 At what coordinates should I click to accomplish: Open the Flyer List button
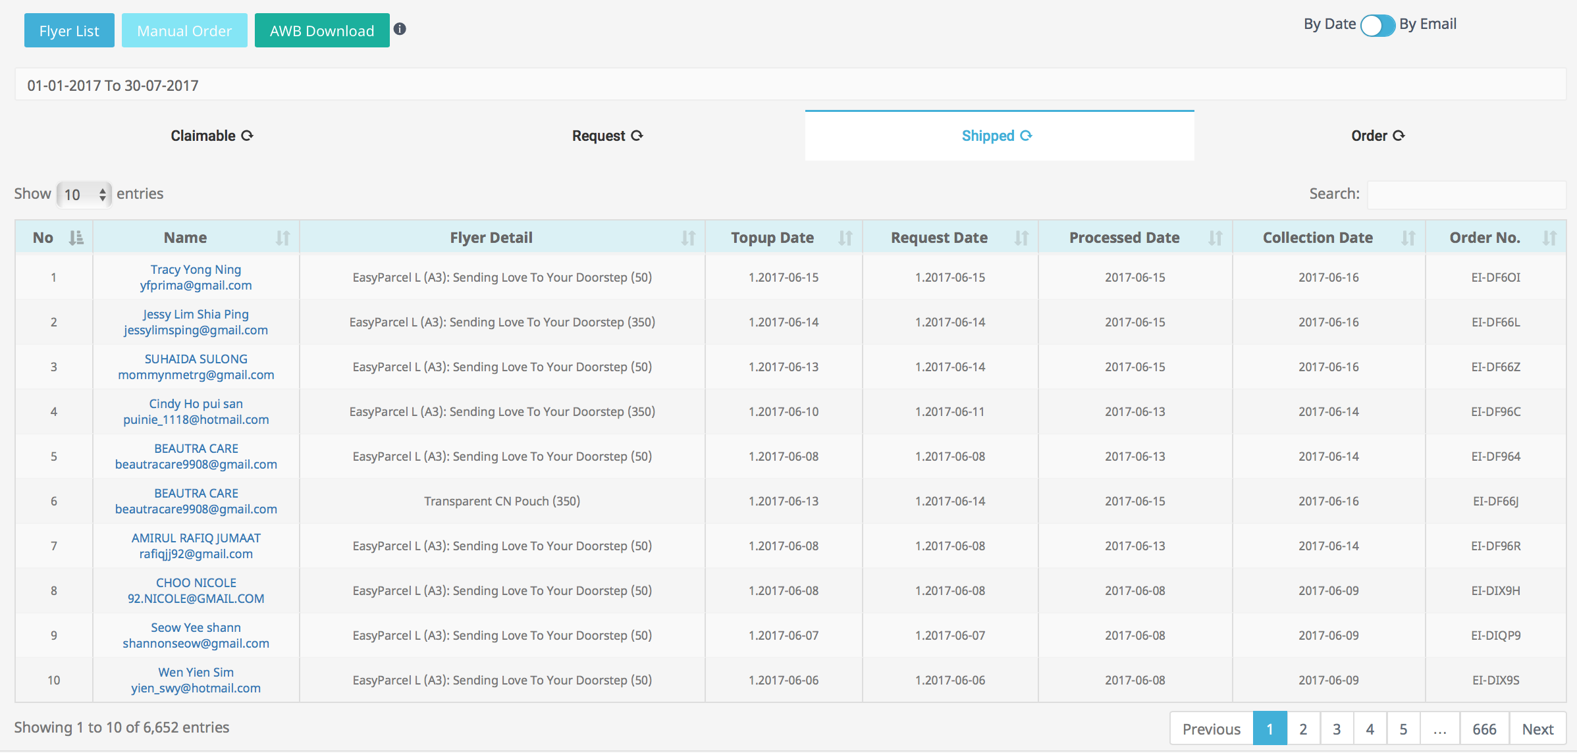(69, 31)
